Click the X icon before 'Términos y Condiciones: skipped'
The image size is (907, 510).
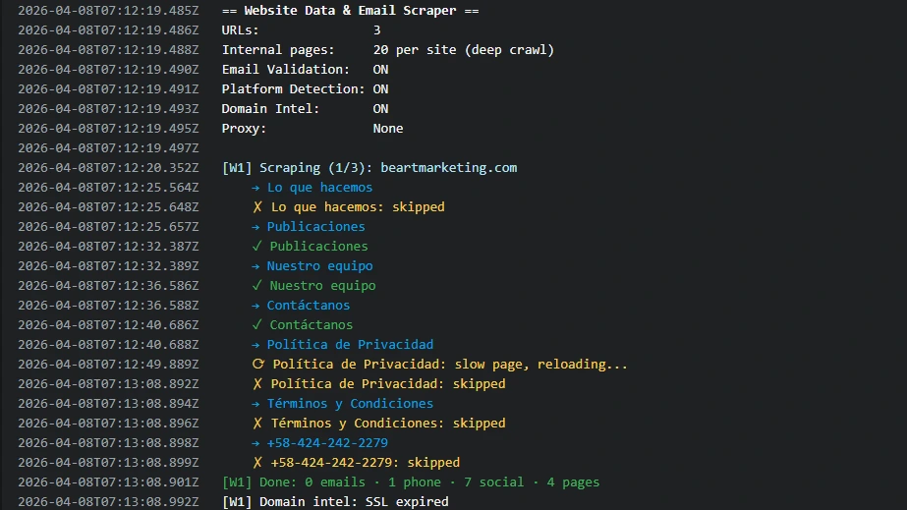point(257,424)
